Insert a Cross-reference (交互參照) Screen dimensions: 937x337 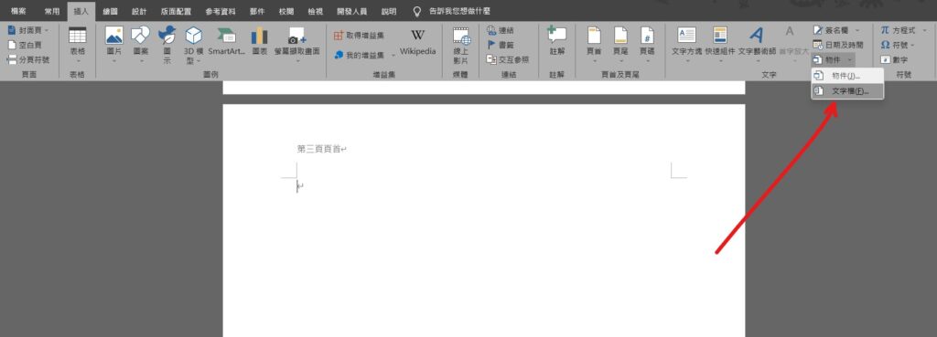tap(508, 59)
